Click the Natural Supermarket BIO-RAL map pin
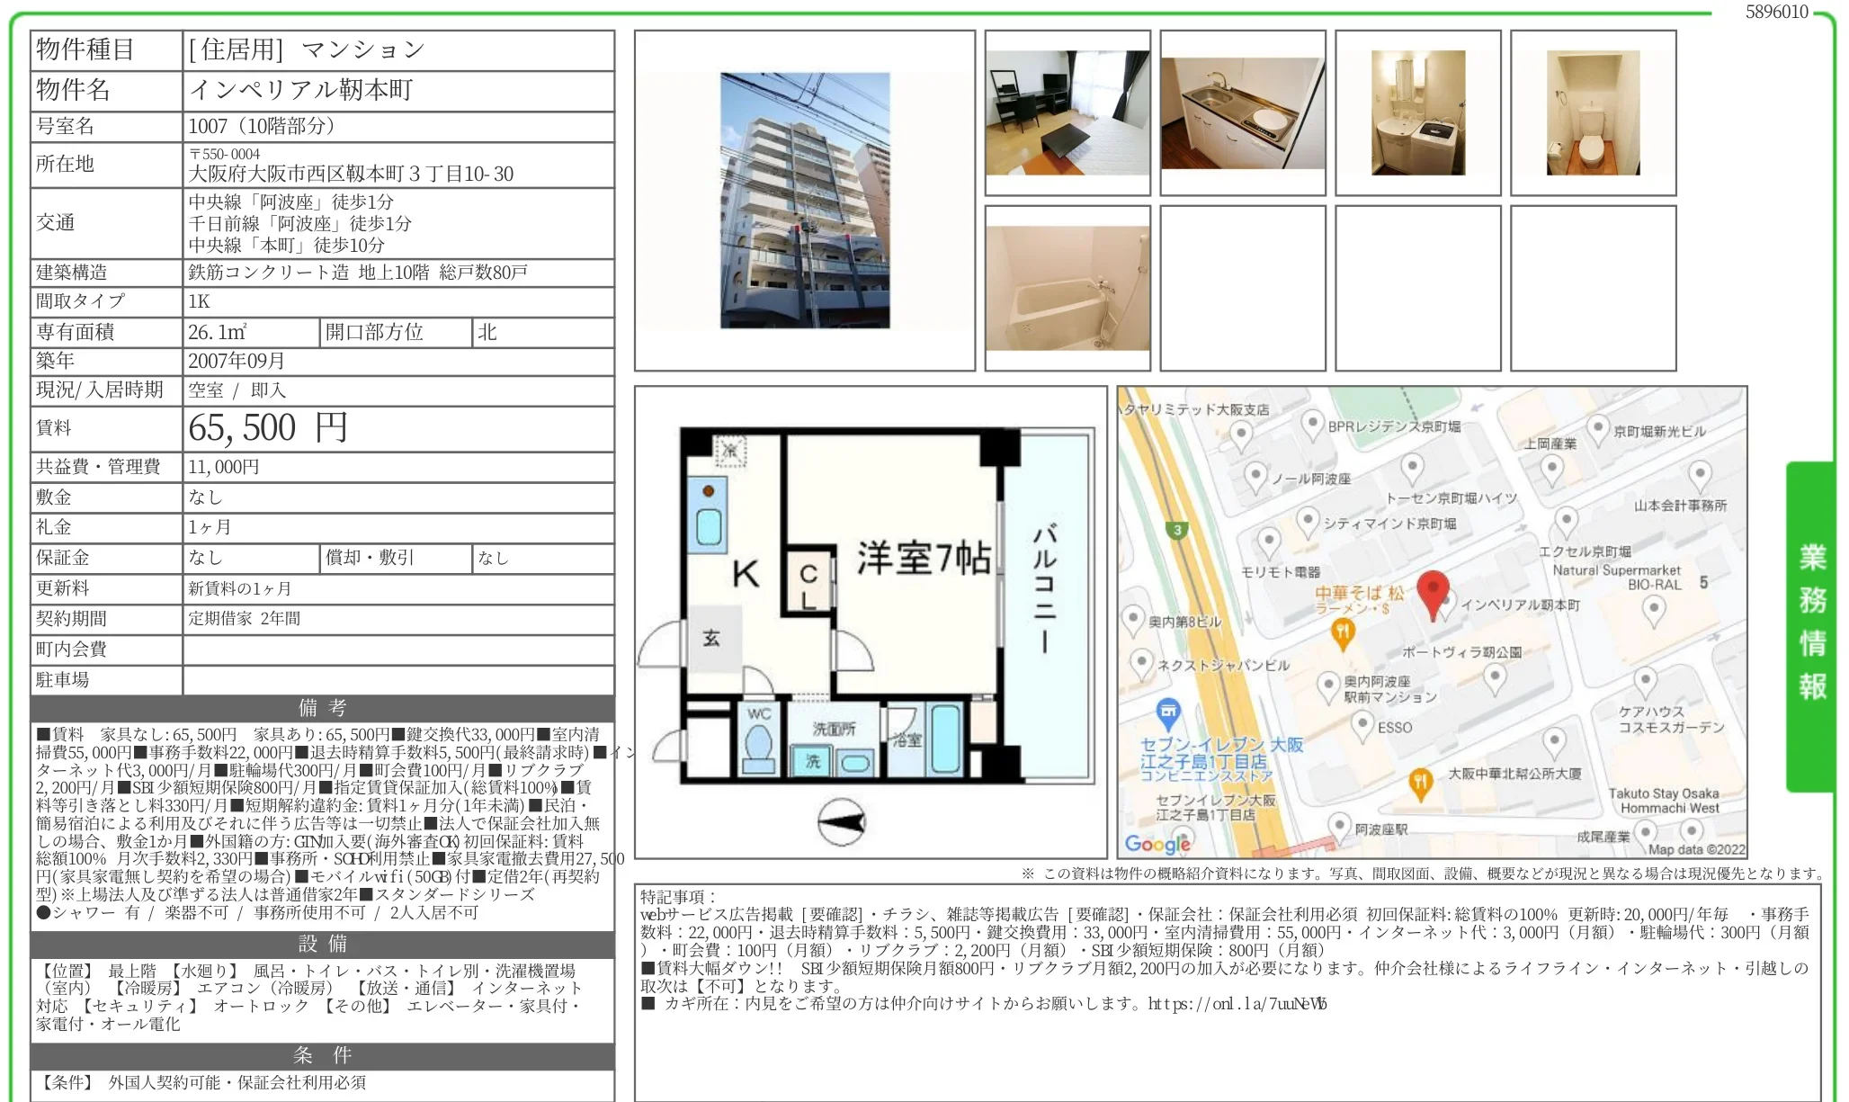The image size is (1849, 1102). coord(1654,612)
